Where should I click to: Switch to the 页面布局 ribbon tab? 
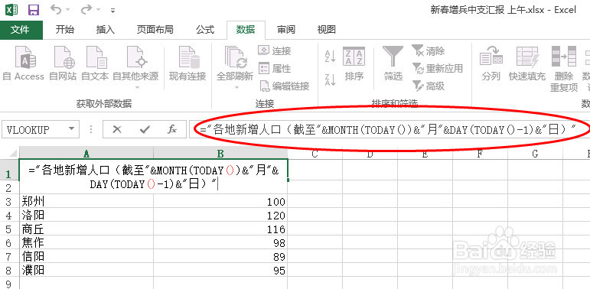[155, 30]
